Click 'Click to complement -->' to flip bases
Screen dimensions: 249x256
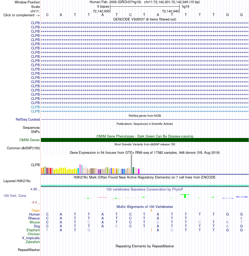click(x=21, y=15)
